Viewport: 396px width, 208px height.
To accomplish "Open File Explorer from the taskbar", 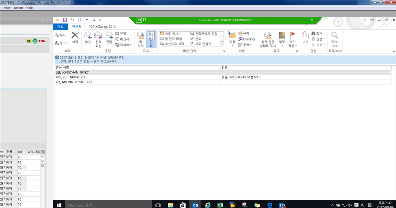I will click(171, 205).
